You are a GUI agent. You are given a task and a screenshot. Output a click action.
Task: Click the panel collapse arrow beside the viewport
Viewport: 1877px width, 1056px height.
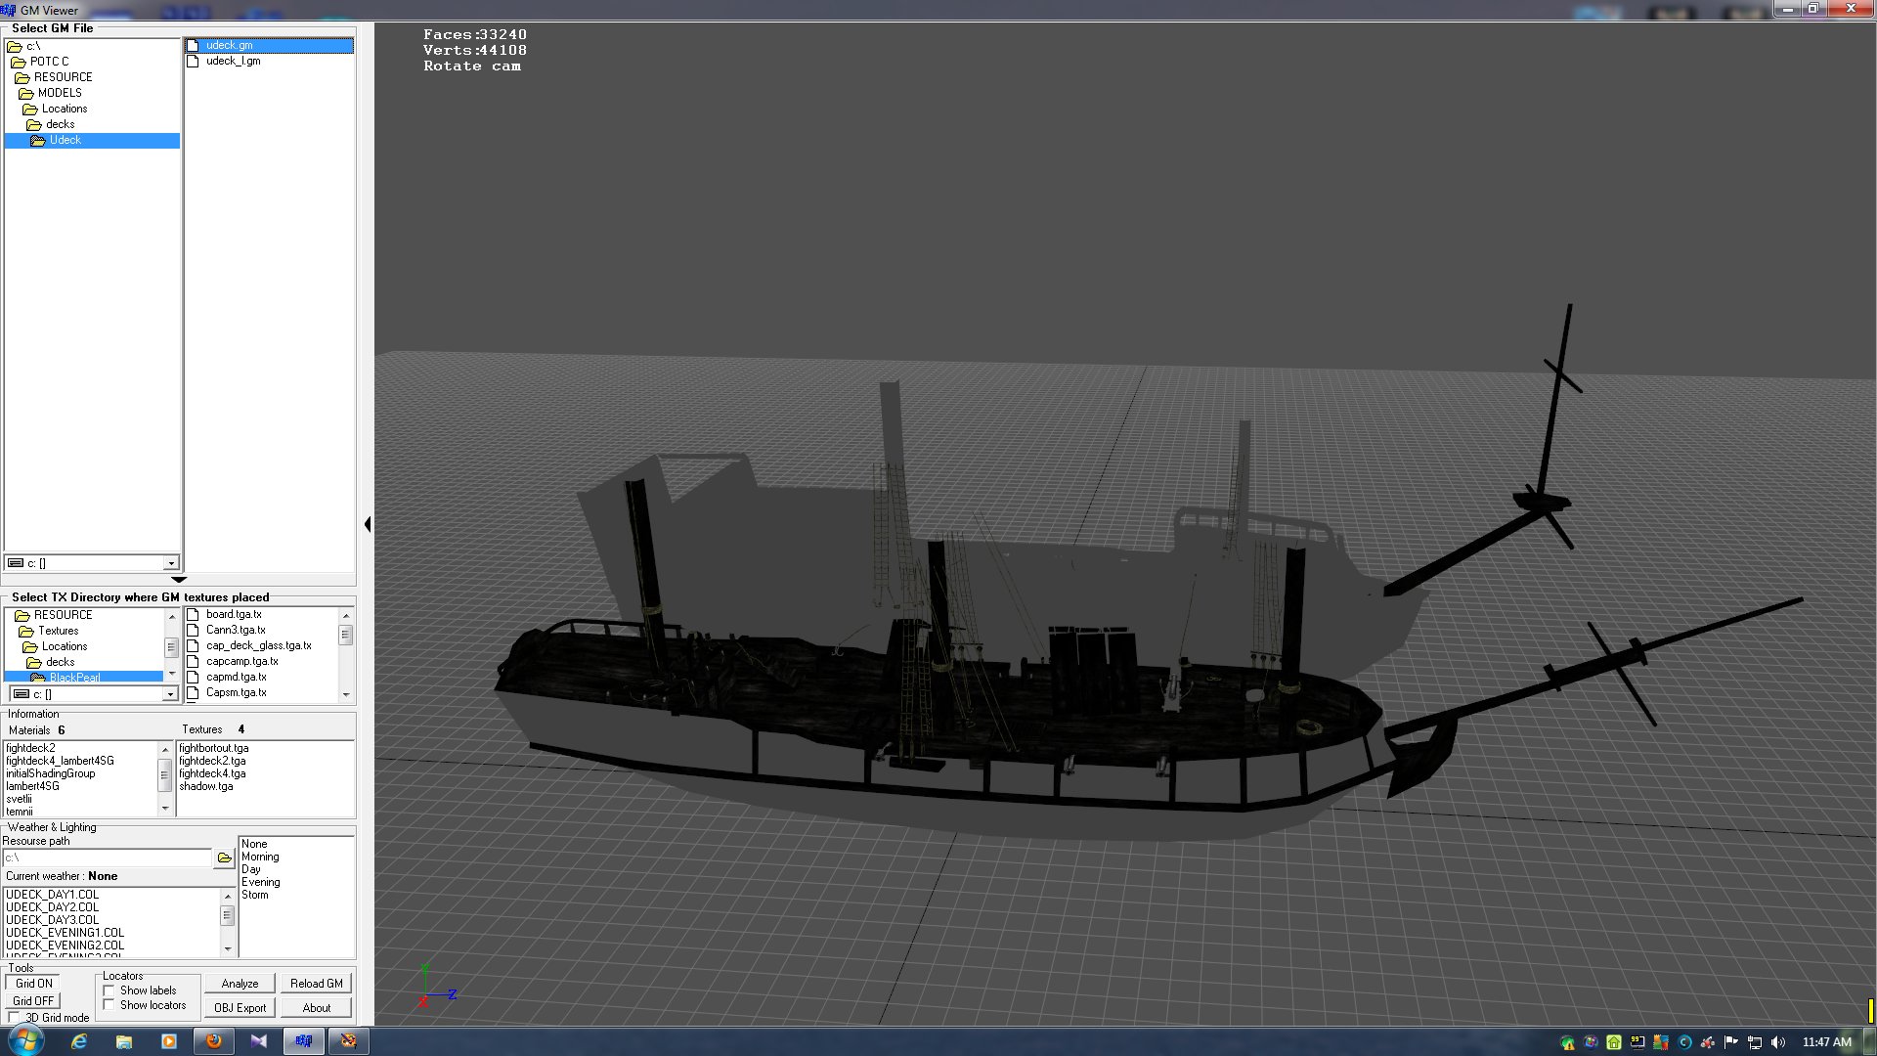pyautogui.click(x=368, y=525)
